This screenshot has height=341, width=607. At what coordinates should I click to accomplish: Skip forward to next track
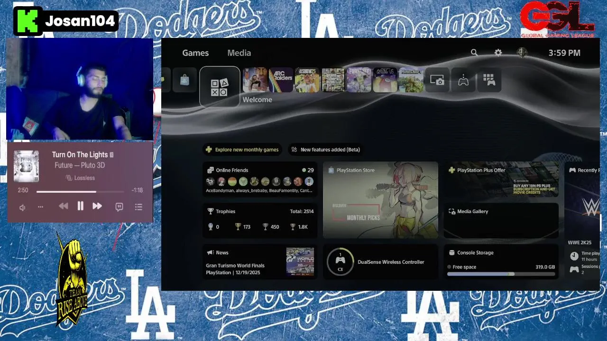[97, 206]
